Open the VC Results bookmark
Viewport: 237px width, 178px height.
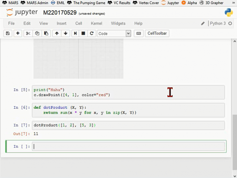click(x=119, y=3)
